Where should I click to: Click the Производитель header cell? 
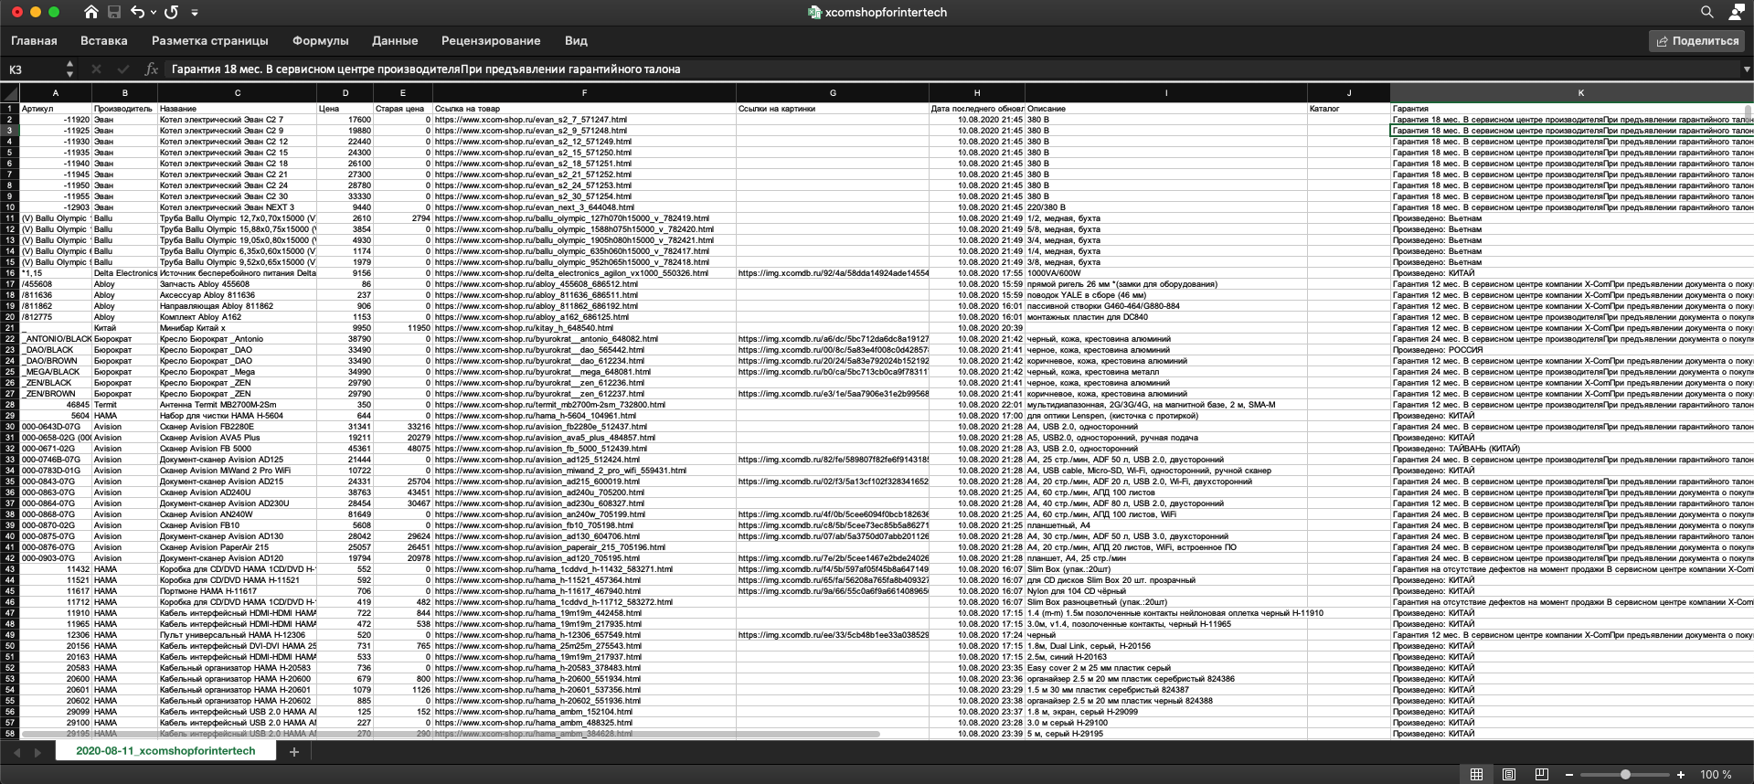[125, 109]
